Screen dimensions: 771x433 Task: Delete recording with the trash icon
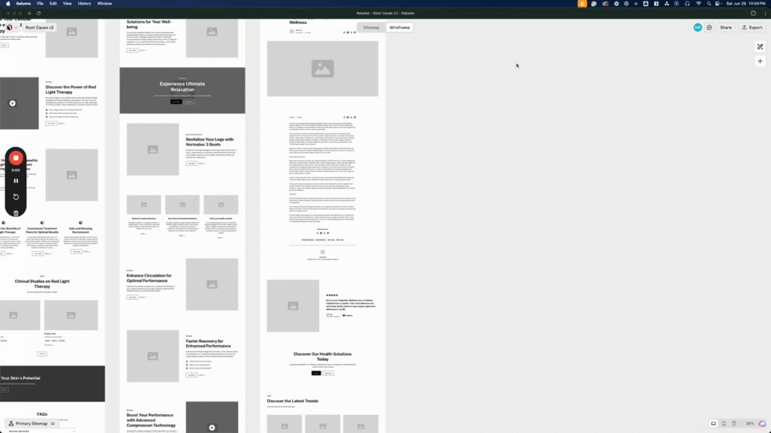[16, 213]
